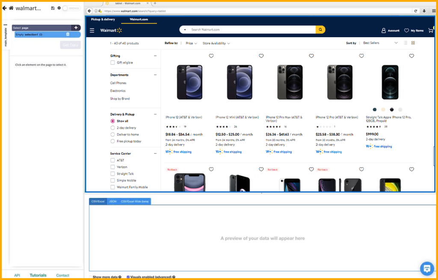Go back with ParseHub's left arrow icon
The image size is (438, 280).
4,8
